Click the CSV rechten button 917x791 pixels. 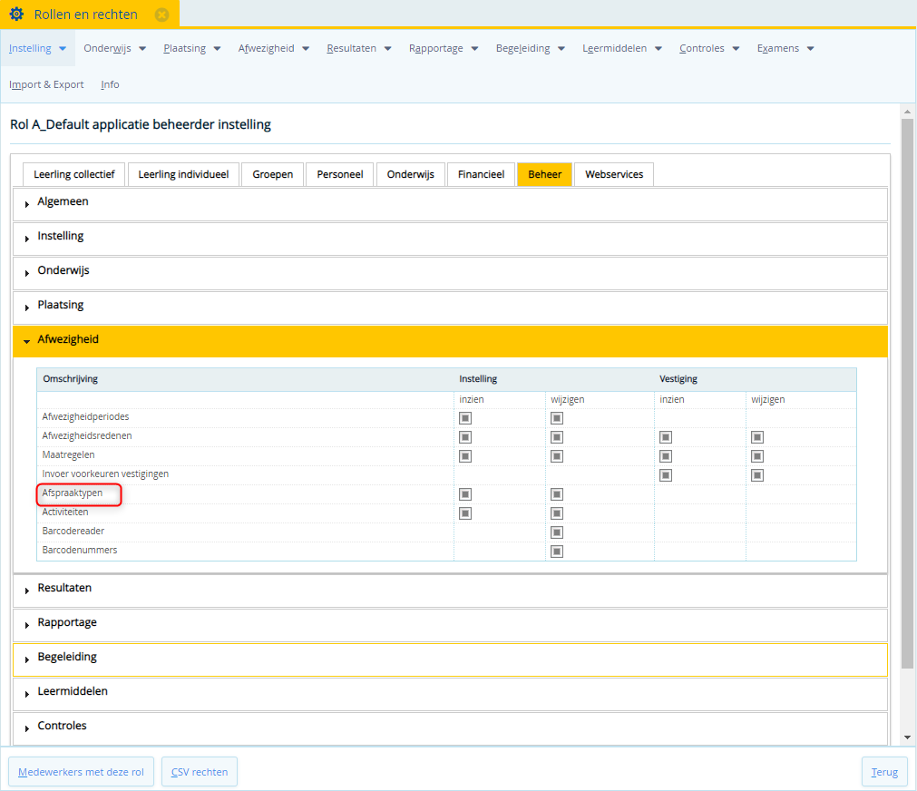[200, 772]
